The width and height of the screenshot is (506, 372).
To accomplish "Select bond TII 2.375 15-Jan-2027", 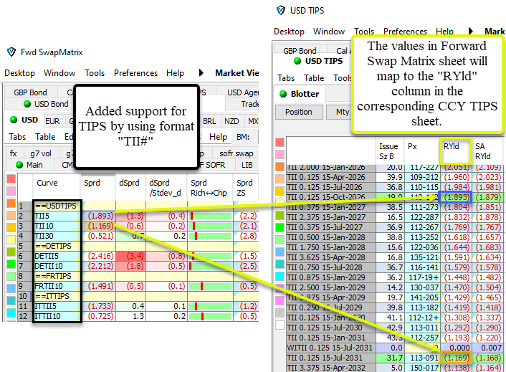I will pos(331,217).
